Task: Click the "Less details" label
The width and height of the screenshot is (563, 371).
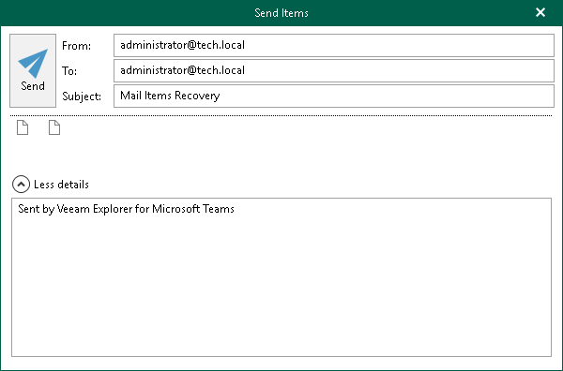Action: [61, 185]
